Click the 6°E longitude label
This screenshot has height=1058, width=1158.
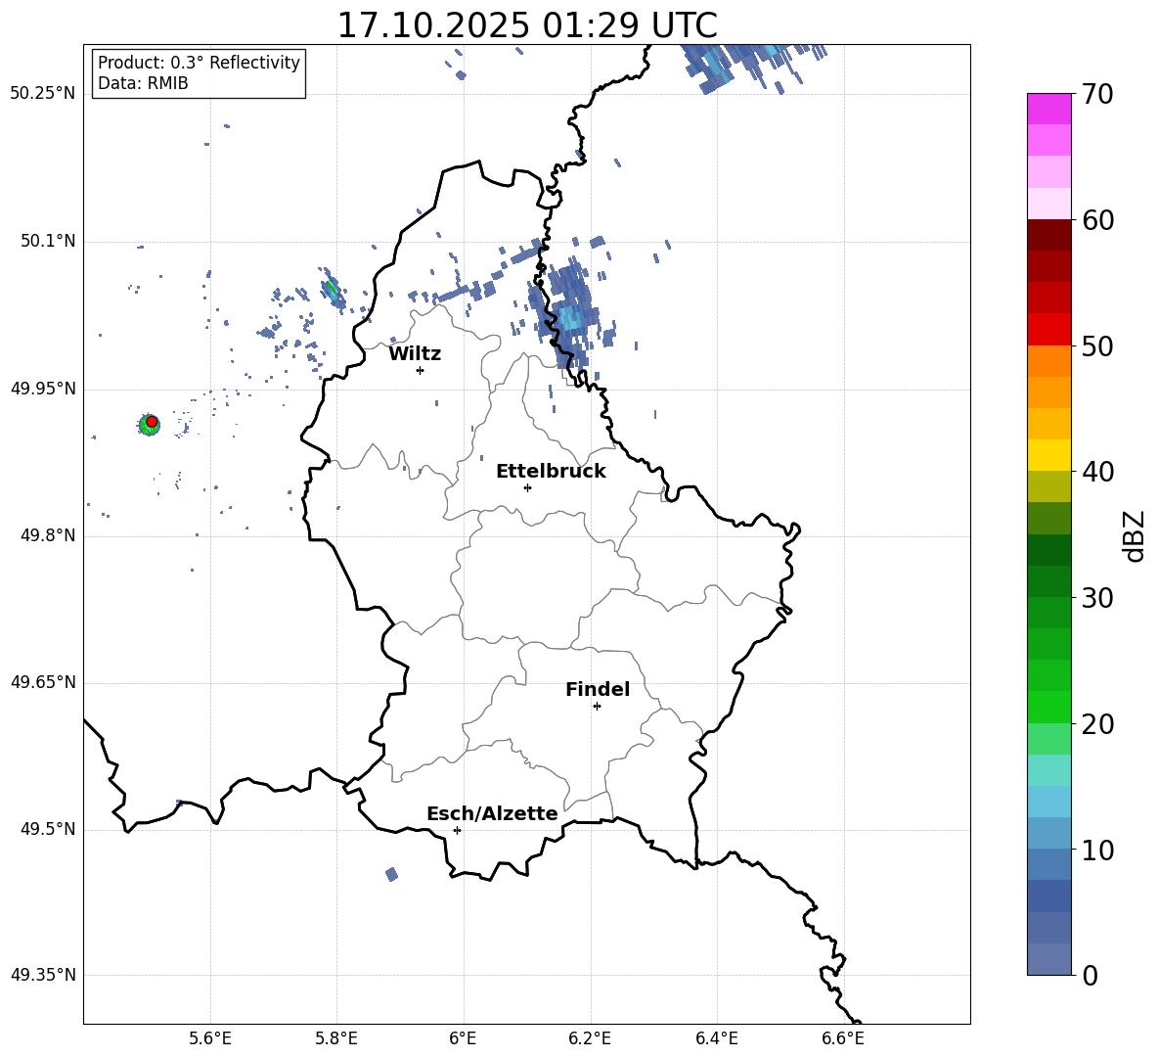[463, 1038]
